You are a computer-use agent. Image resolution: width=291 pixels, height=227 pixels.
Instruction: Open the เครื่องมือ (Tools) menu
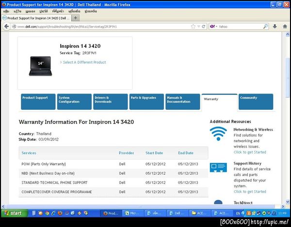click(x=74, y=11)
